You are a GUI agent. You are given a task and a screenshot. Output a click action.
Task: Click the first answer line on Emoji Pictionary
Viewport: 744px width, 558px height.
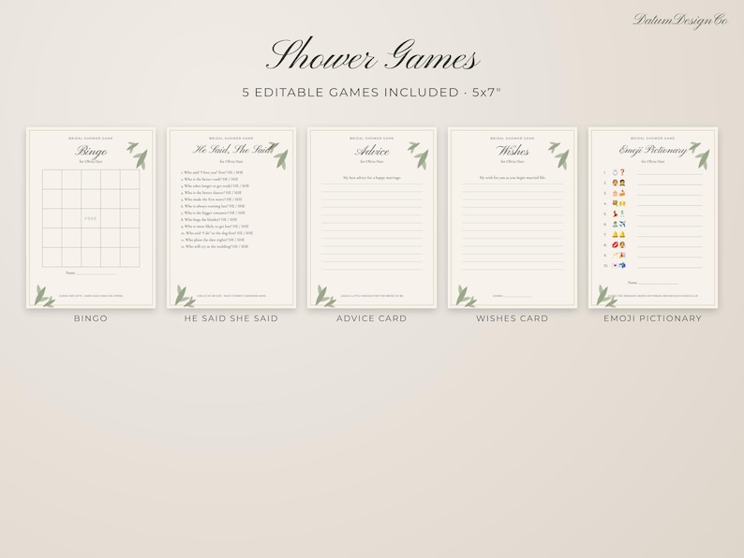[669, 173]
